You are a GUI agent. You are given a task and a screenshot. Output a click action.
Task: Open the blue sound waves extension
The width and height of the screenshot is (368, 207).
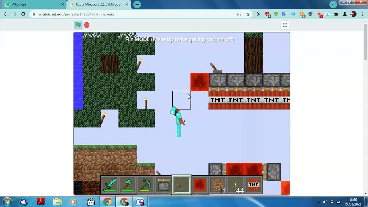(x=293, y=14)
